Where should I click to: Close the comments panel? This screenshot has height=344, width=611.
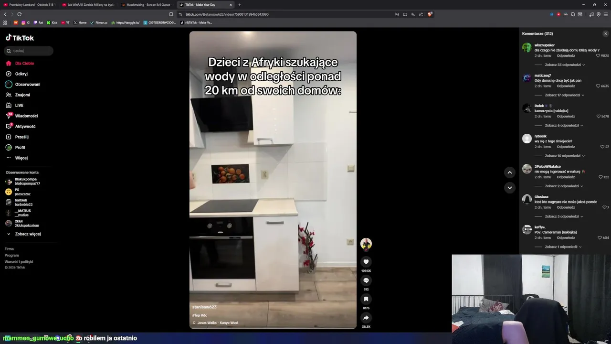(606, 34)
